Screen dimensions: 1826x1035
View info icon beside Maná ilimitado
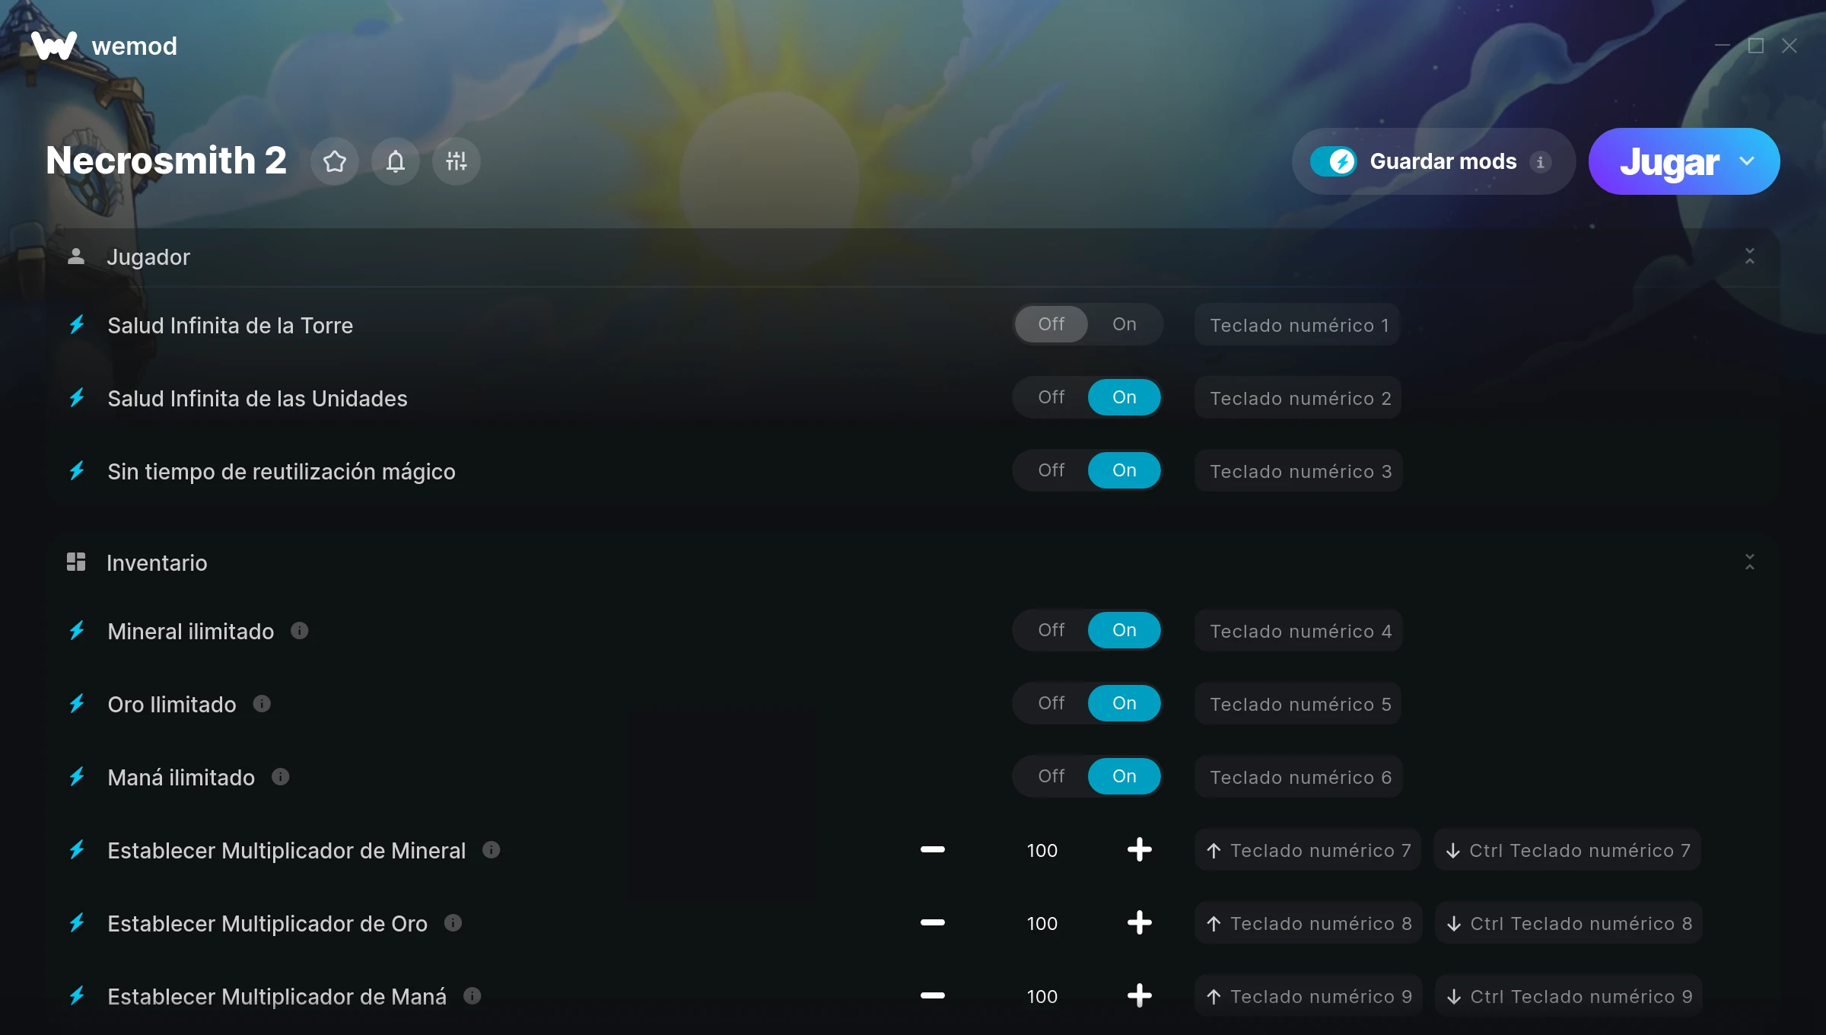coord(281,777)
